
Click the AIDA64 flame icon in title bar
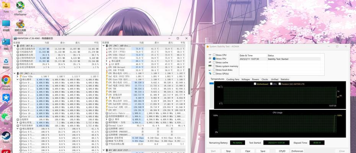[207, 46]
